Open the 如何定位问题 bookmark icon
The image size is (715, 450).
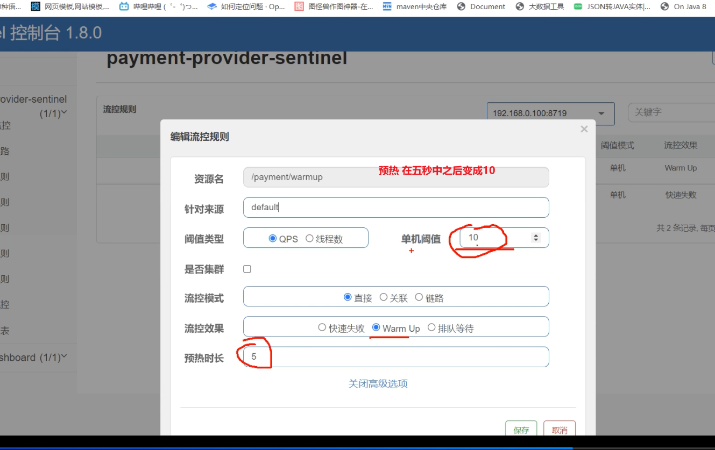[x=211, y=6]
